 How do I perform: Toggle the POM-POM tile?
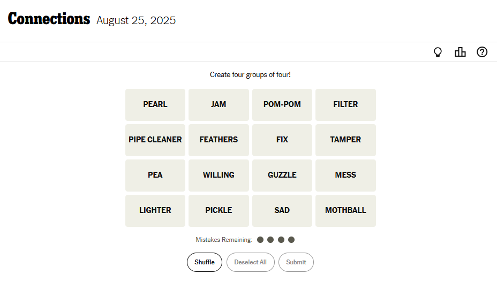[282, 105]
